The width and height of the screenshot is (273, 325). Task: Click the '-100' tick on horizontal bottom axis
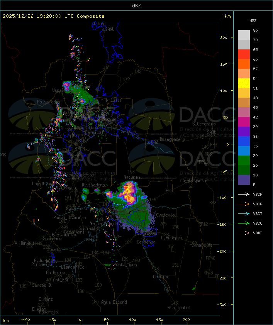click(25, 320)
